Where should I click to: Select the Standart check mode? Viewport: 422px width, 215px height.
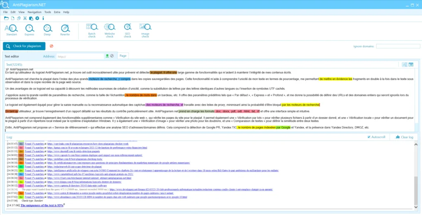(x=11, y=30)
